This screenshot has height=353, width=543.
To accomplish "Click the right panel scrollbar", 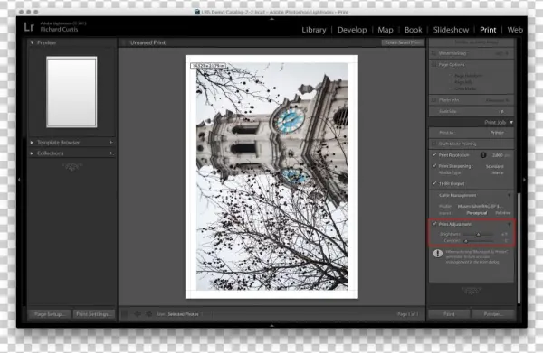I will 519,248.
